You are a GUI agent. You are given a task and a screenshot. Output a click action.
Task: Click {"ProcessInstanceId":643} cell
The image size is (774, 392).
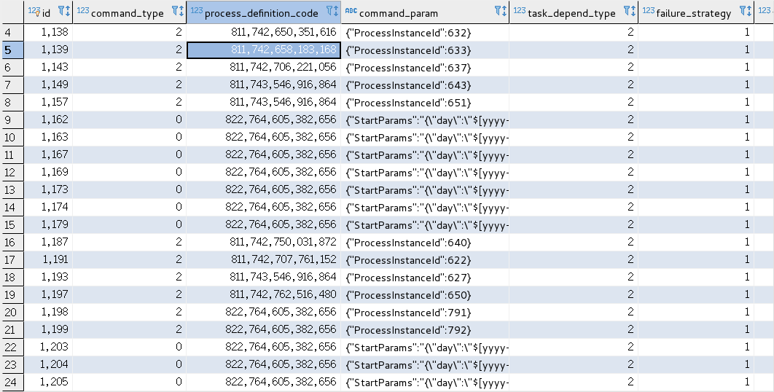tap(425, 85)
